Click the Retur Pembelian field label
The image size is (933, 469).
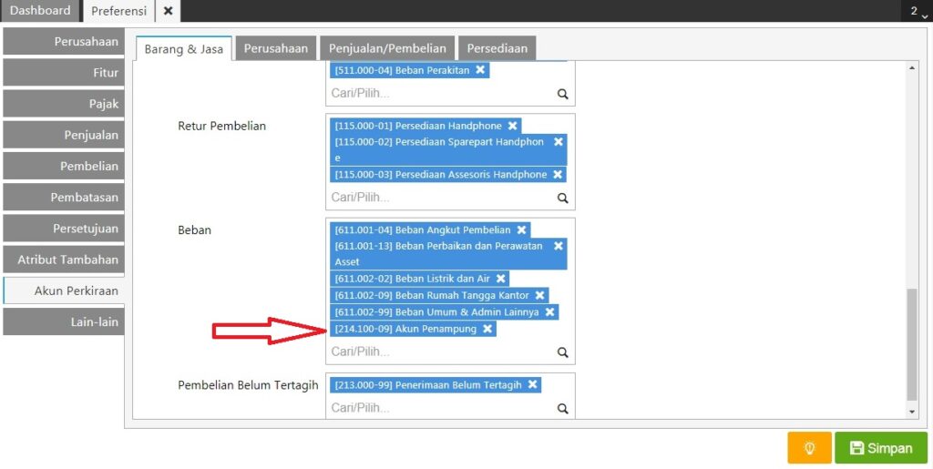click(222, 126)
